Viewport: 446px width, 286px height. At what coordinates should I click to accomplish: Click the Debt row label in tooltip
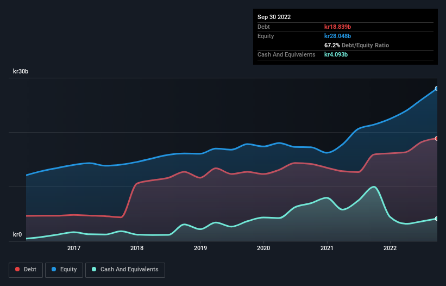[x=263, y=27]
